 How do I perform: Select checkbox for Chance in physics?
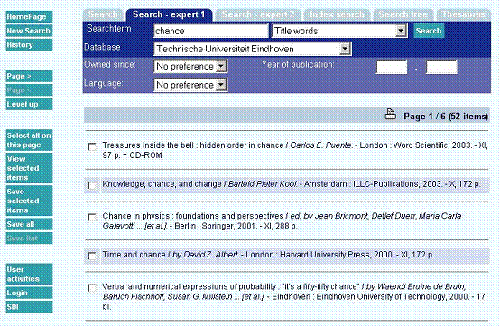[92, 218]
